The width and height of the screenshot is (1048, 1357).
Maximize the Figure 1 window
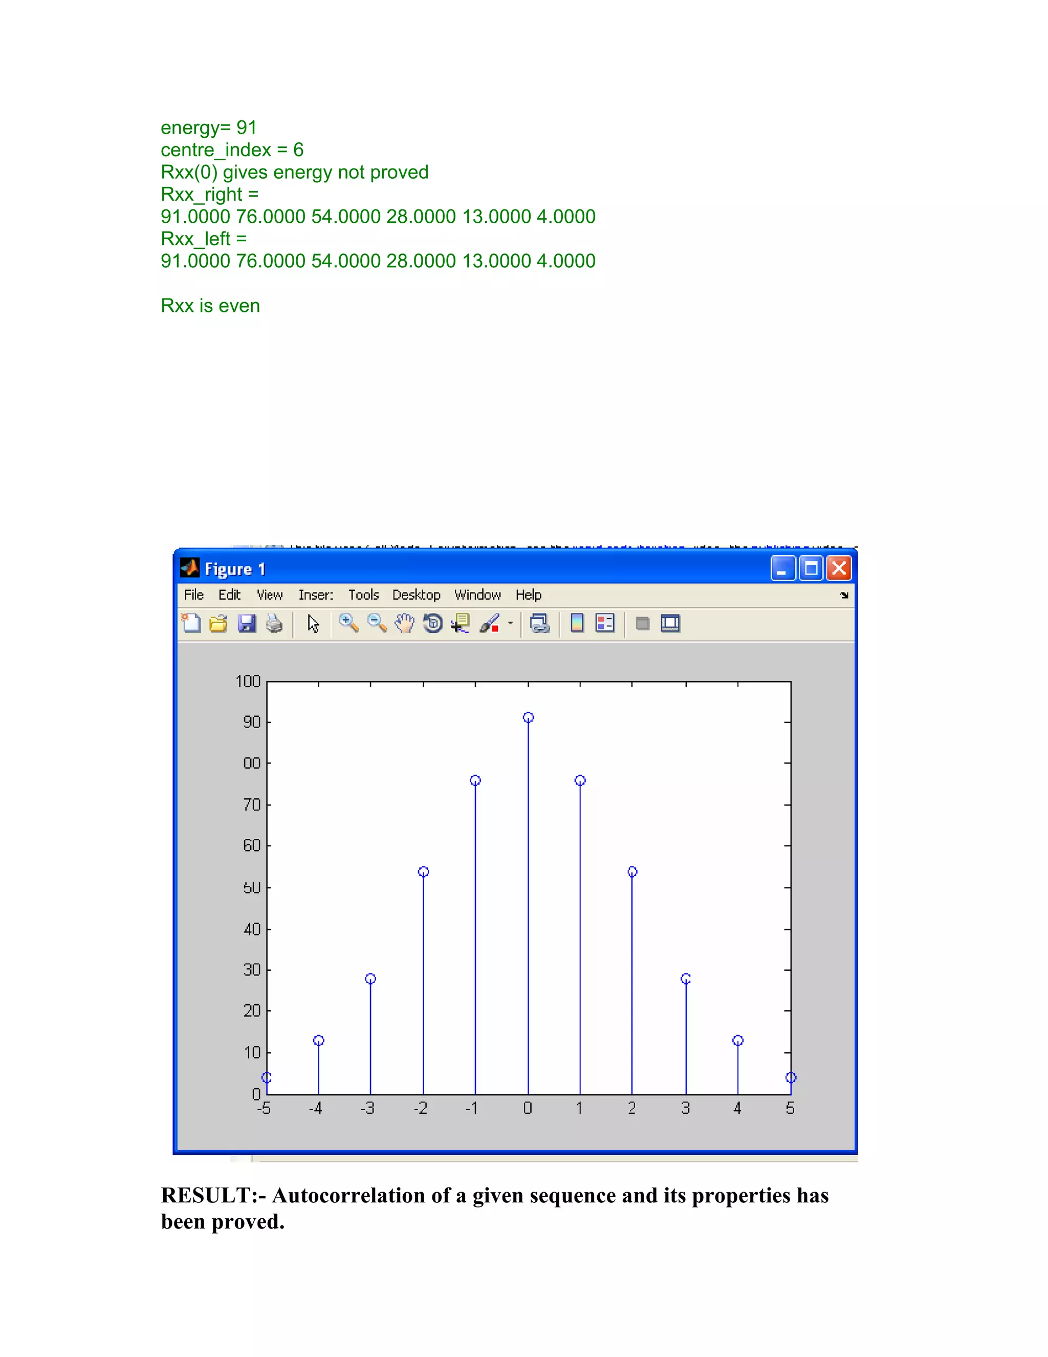(x=811, y=568)
